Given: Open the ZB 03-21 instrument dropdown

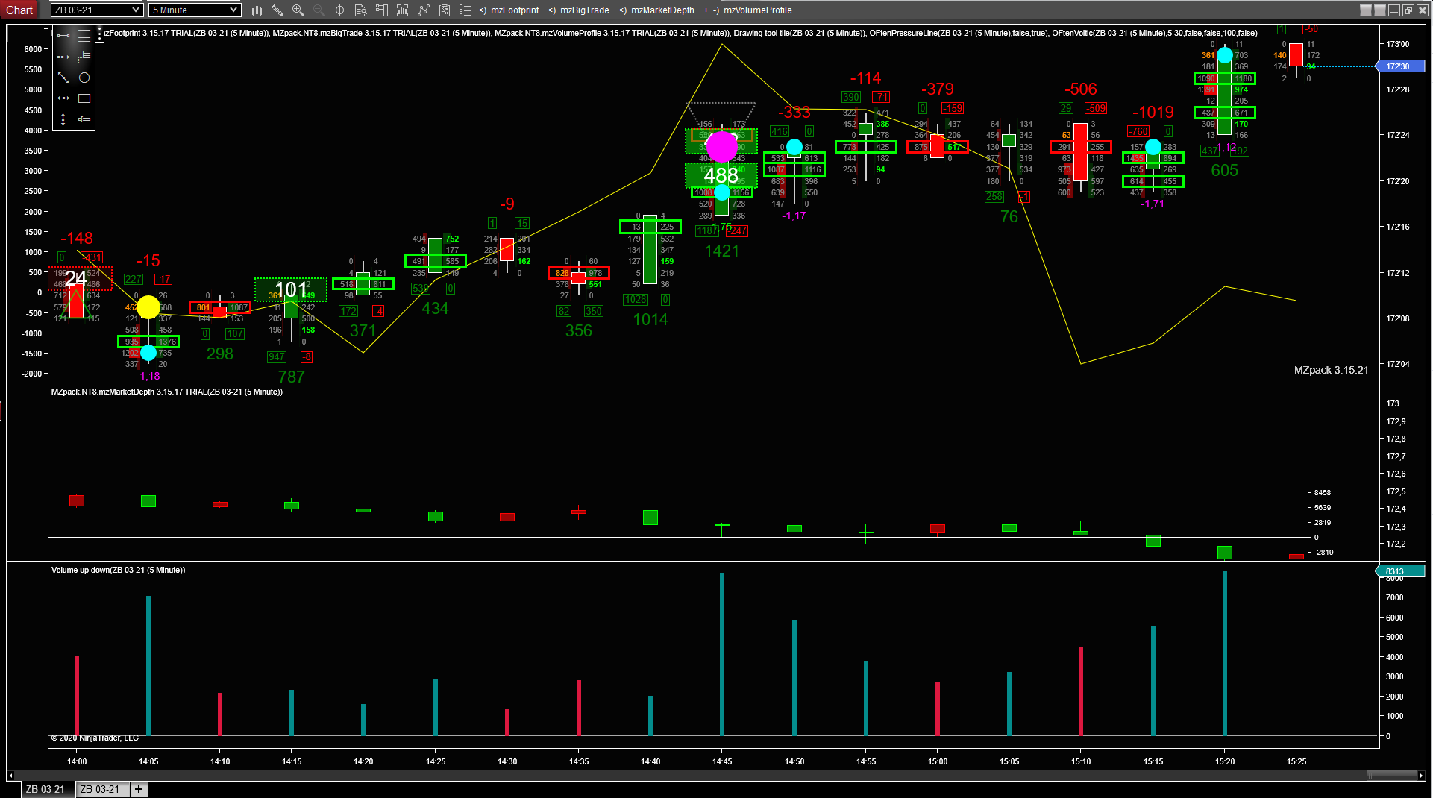Looking at the screenshot, I should [x=96, y=10].
